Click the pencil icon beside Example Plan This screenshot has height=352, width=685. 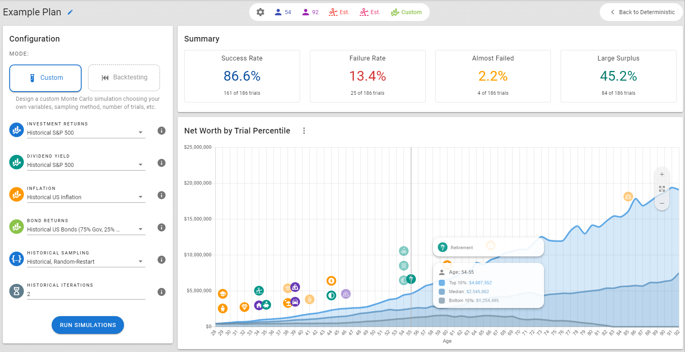tap(70, 12)
